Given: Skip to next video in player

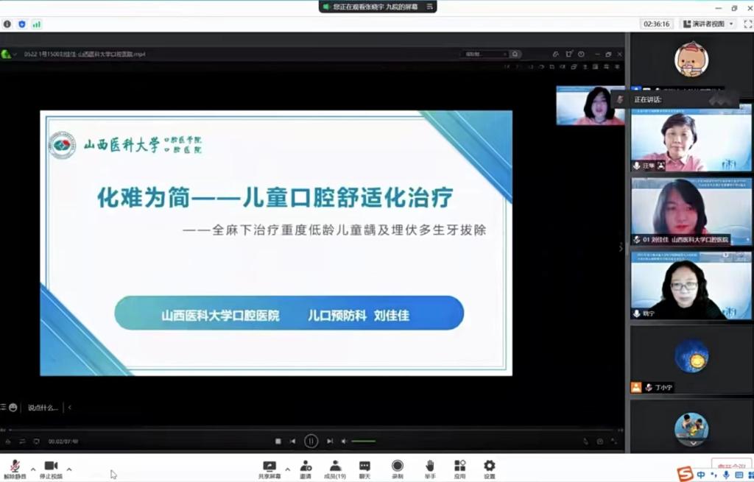Looking at the screenshot, I should point(330,441).
